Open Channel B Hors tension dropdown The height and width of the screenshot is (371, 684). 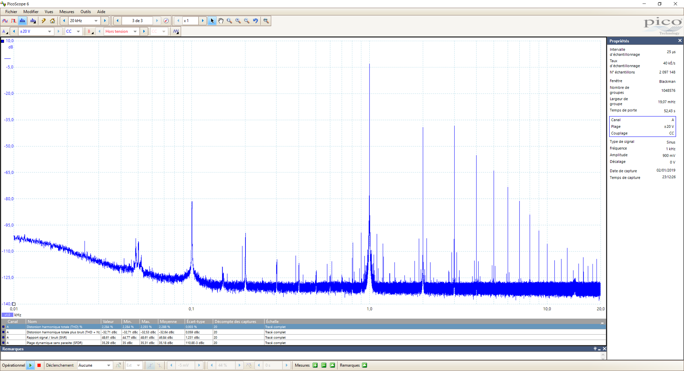click(135, 31)
